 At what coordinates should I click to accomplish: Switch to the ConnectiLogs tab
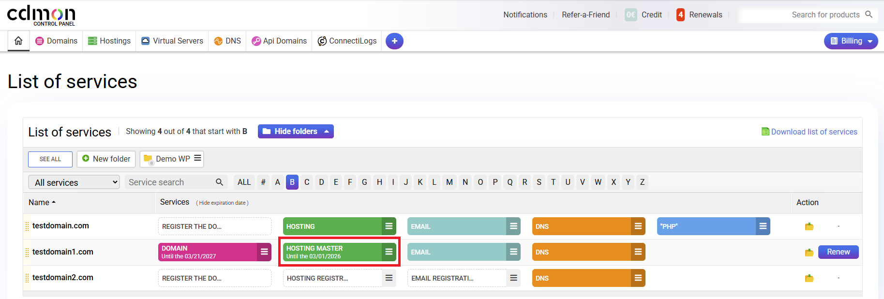click(x=347, y=41)
